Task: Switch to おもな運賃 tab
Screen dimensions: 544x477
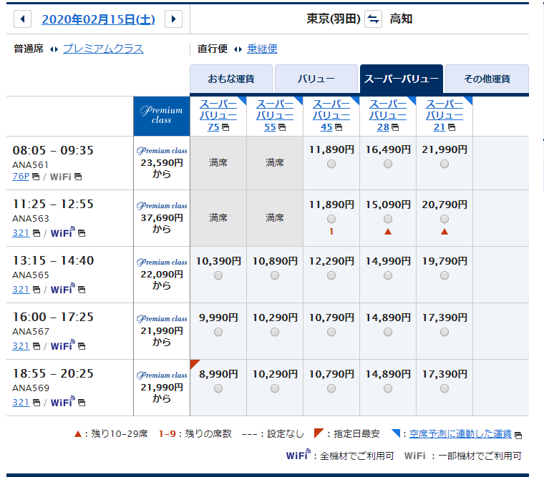Action: pos(231,79)
